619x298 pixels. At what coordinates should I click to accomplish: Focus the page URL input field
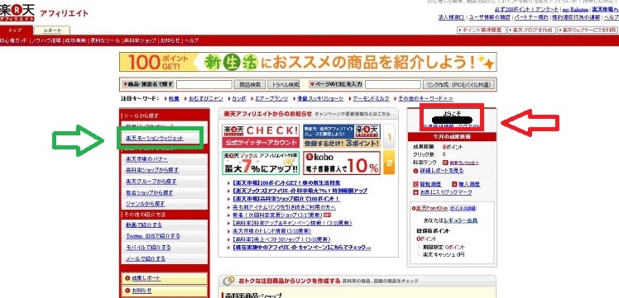pos(393,85)
